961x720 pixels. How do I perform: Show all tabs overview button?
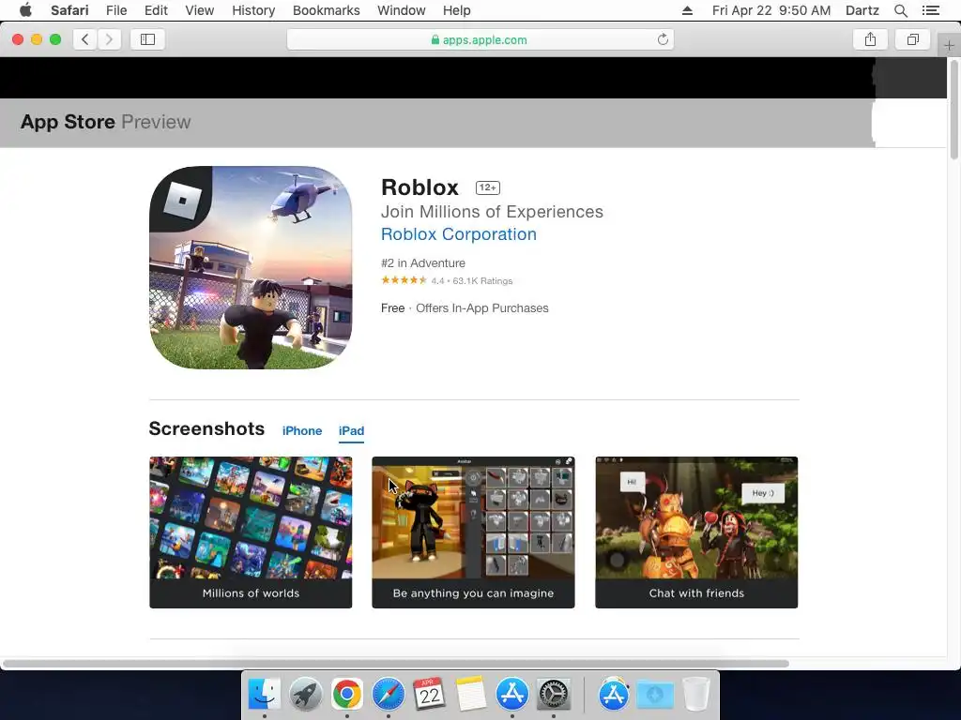[913, 39]
